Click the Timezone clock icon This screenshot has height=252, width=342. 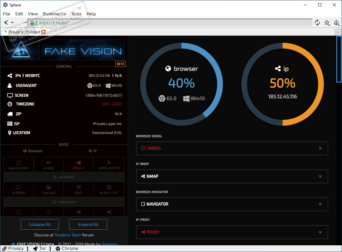[x=10, y=104]
